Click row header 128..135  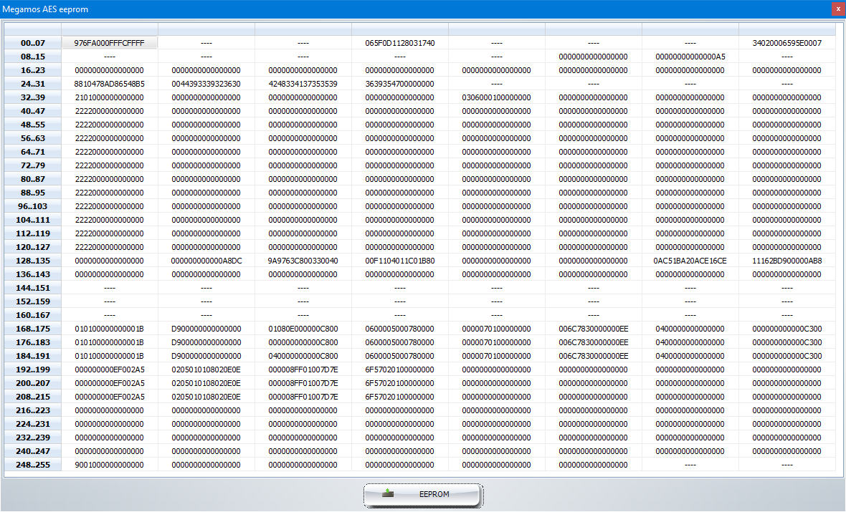33,261
